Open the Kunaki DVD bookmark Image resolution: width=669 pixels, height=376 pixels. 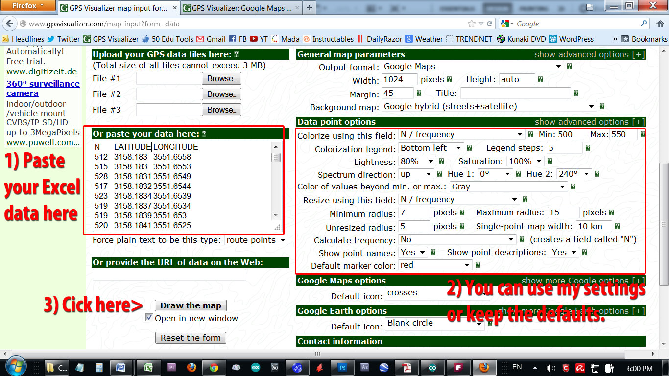[x=521, y=39]
